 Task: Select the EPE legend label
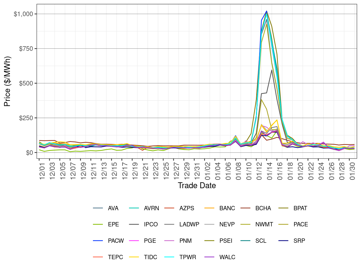[x=113, y=224]
